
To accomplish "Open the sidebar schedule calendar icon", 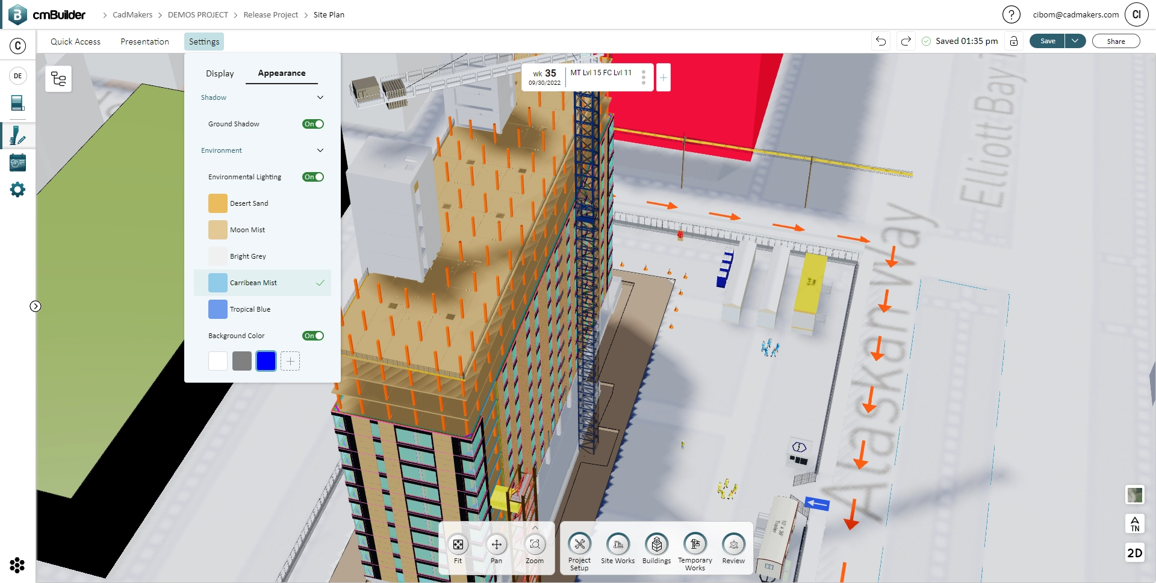I will click(17, 162).
